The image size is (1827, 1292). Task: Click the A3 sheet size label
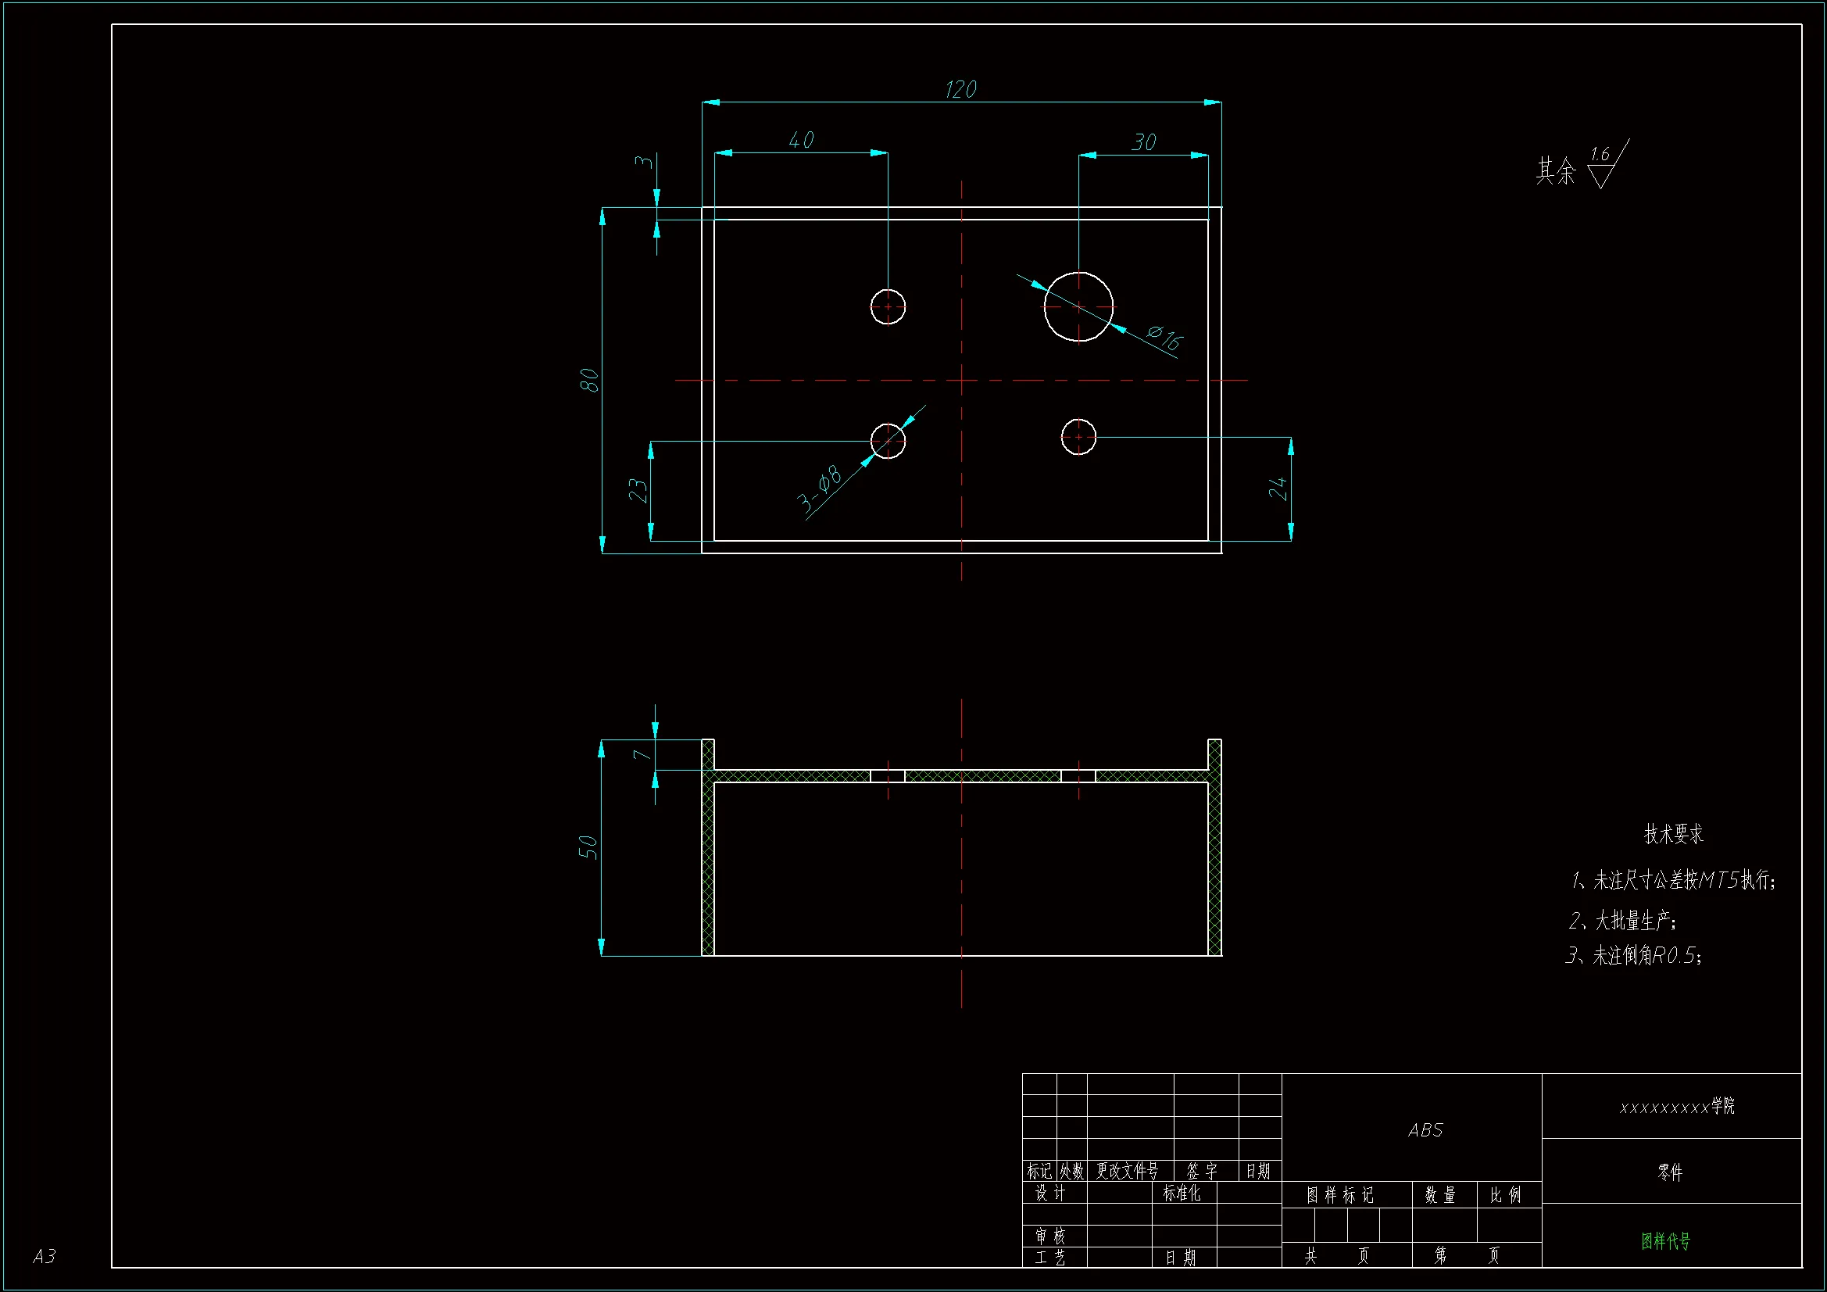point(45,1255)
